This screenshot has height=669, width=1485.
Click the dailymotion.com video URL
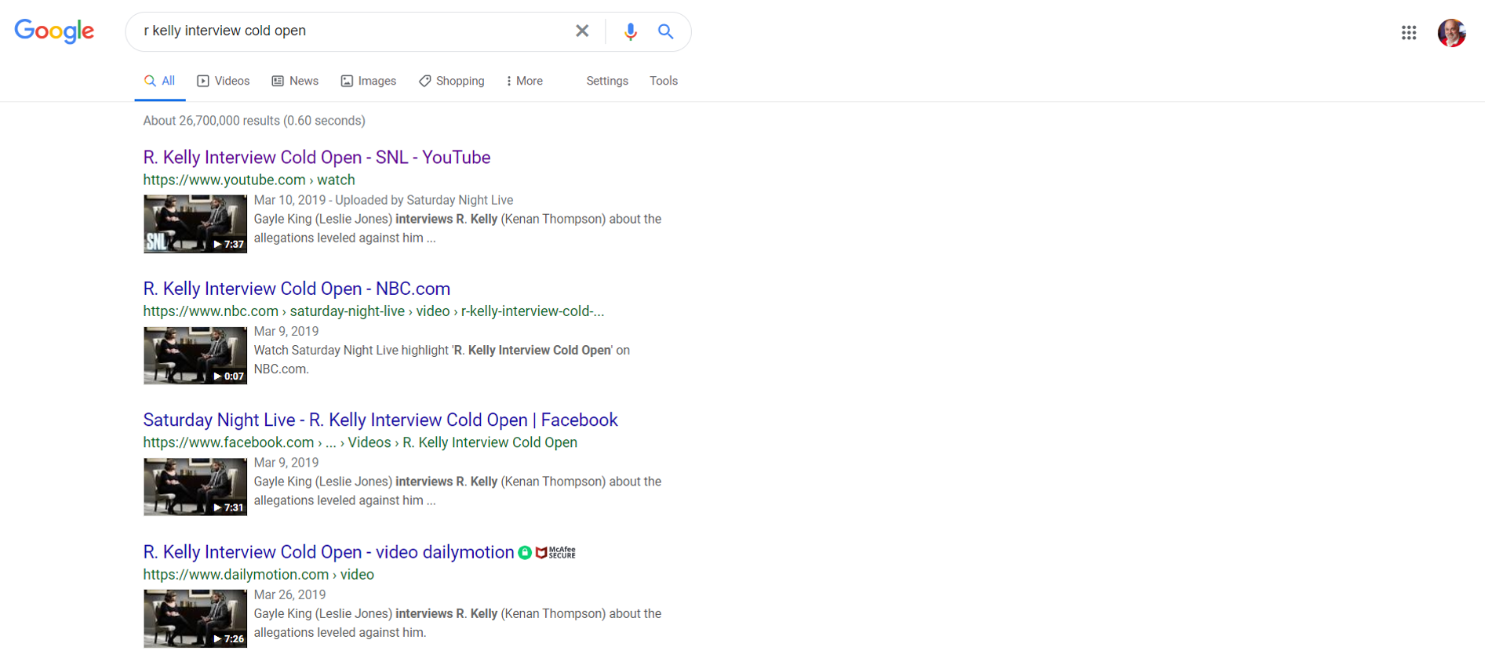point(258,574)
